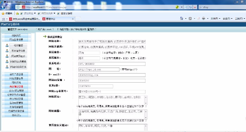Click the person icon beside 网站终极页更新
Image resolution: width=246 pixels, height=132 pixels.
(x=7, y=67)
